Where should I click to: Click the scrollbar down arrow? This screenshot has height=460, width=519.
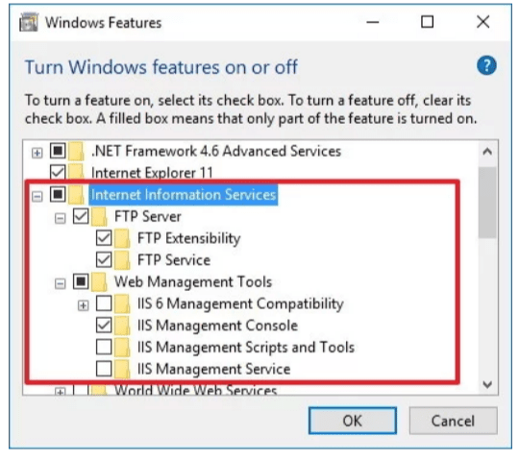pyautogui.click(x=487, y=384)
